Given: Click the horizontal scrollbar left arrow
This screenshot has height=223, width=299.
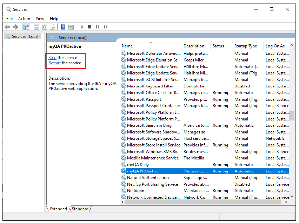Looking at the screenshot, I should pos(122,202).
